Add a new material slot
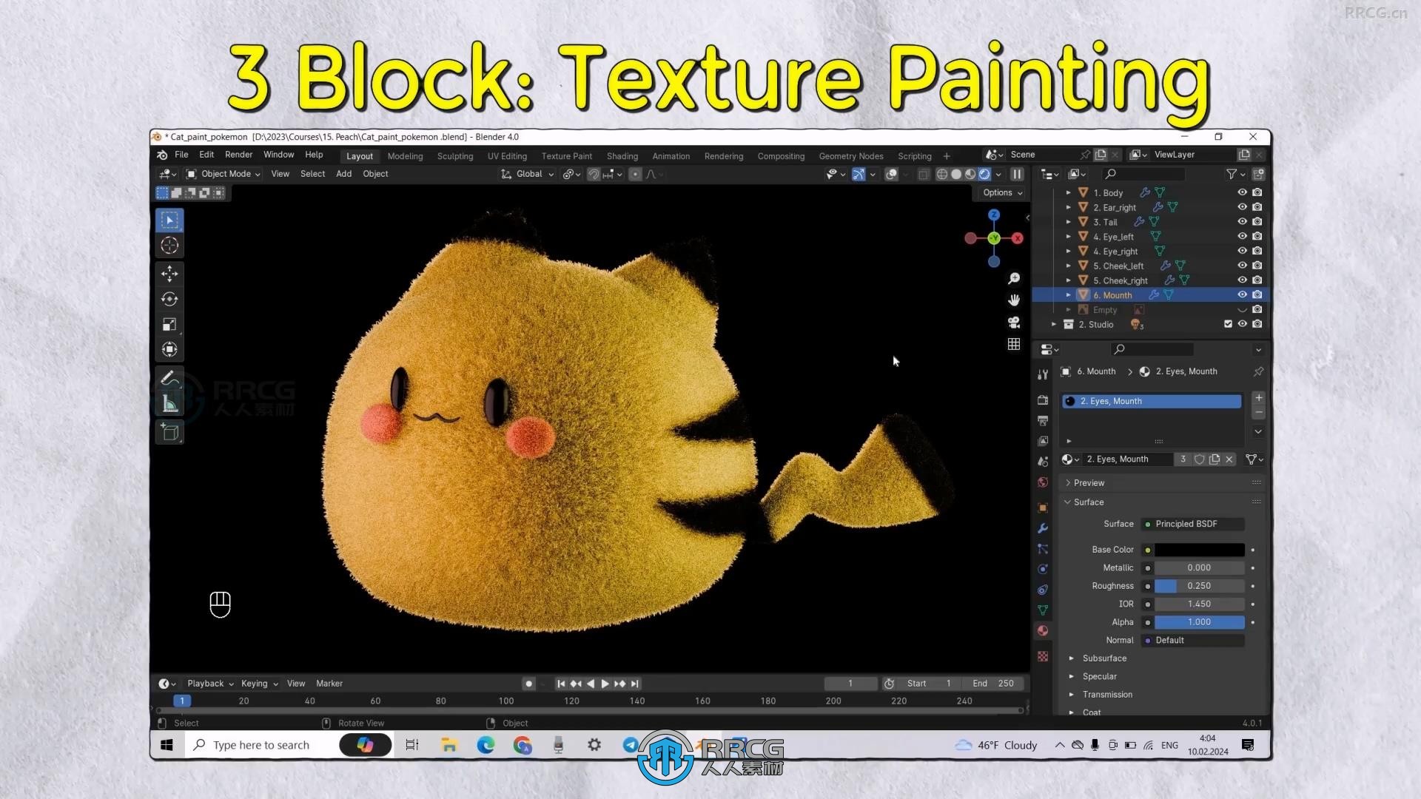The width and height of the screenshot is (1421, 799). (x=1258, y=398)
